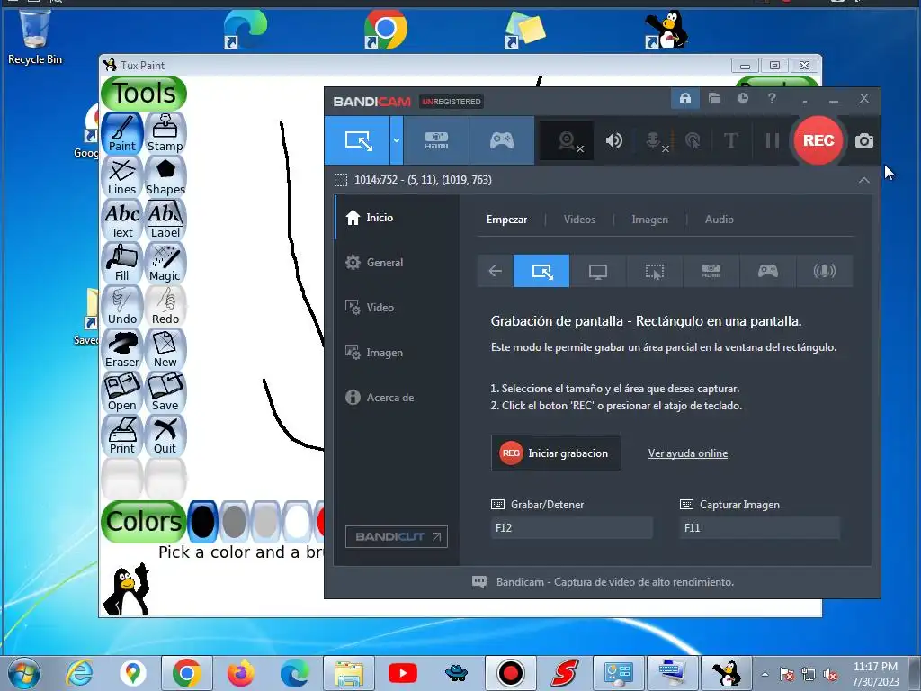Click the Iniciar grabacion button
This screenshot has height=691, width=921.
556,453
